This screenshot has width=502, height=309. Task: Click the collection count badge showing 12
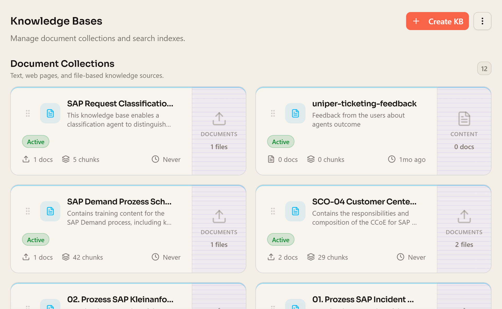[484, 69]
